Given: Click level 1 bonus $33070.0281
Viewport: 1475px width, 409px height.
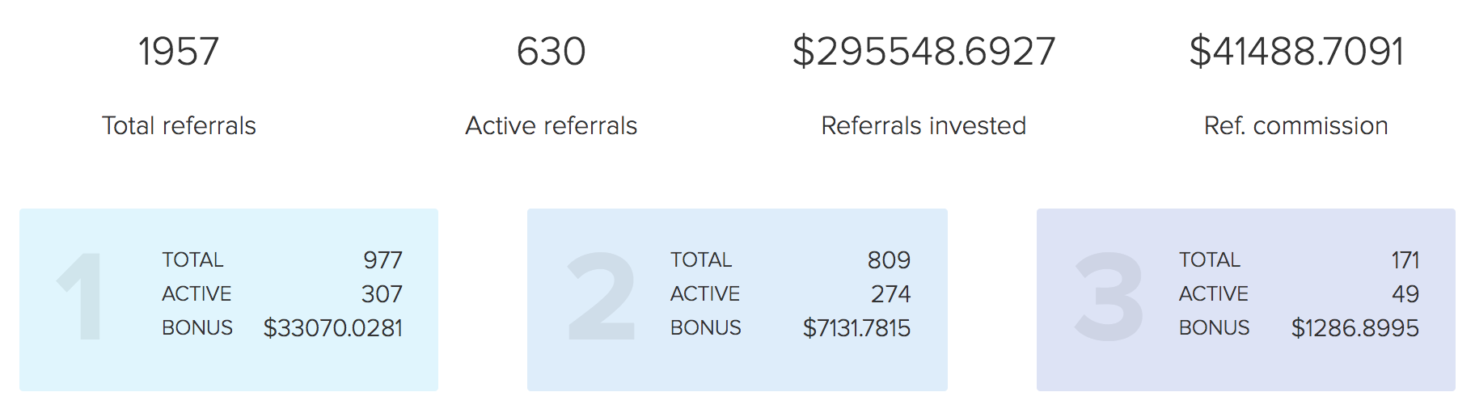Looking at the screenshot, I should pos(333,327).
